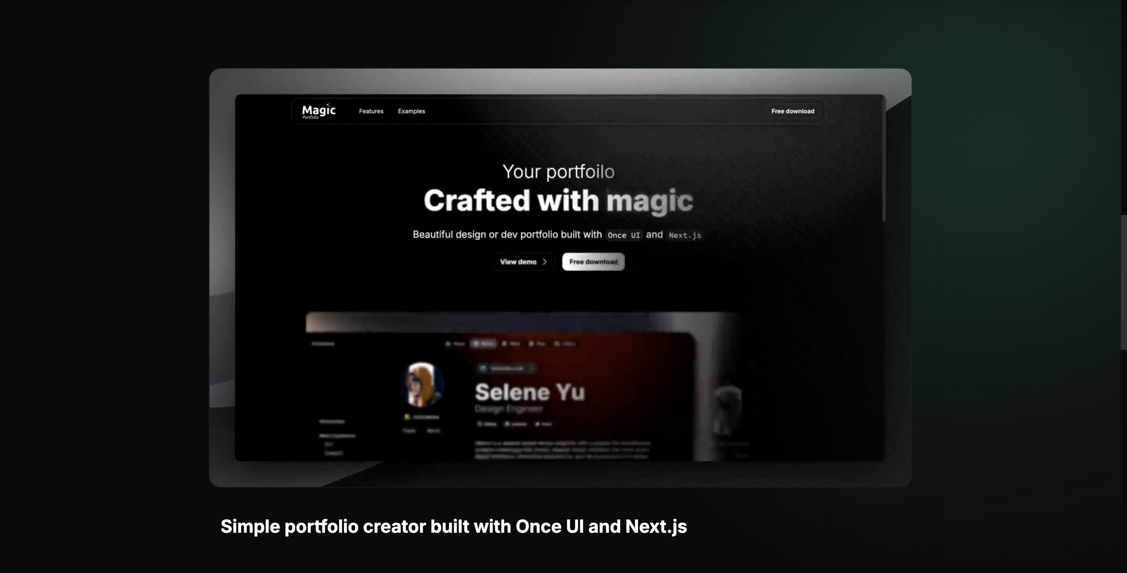Click the Home item in blurred demo nav
Image resolution: width=1127 pixels, height=573 pixels.
(x=455, y=344)
